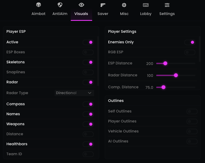Click the AntiAim shield icon
The width and height of the screenshot is (205, 163).
(60, 5)
